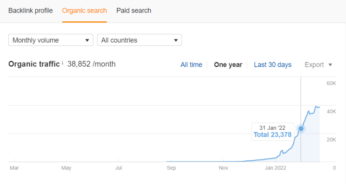The image size is (346, 184).
Task: Click the Organic traffic info icon
Action: [x=62, y=63]
